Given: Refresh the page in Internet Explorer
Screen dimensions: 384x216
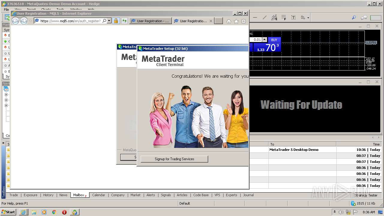Looking at the screenshot, I should (124, 21).
